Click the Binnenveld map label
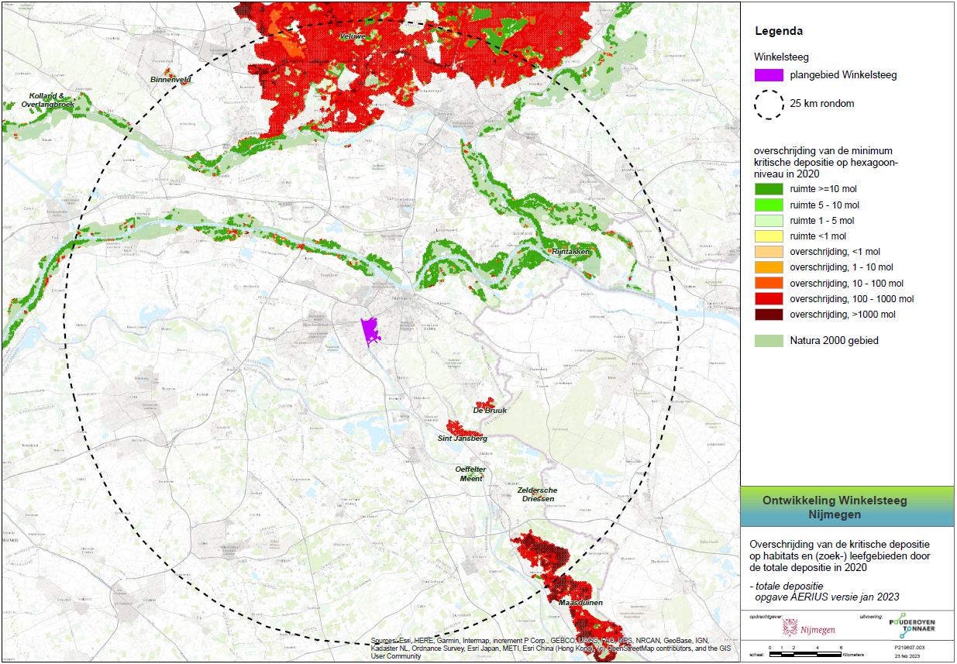The width and height of the screenshot is (957, 664). click(170, 80)
